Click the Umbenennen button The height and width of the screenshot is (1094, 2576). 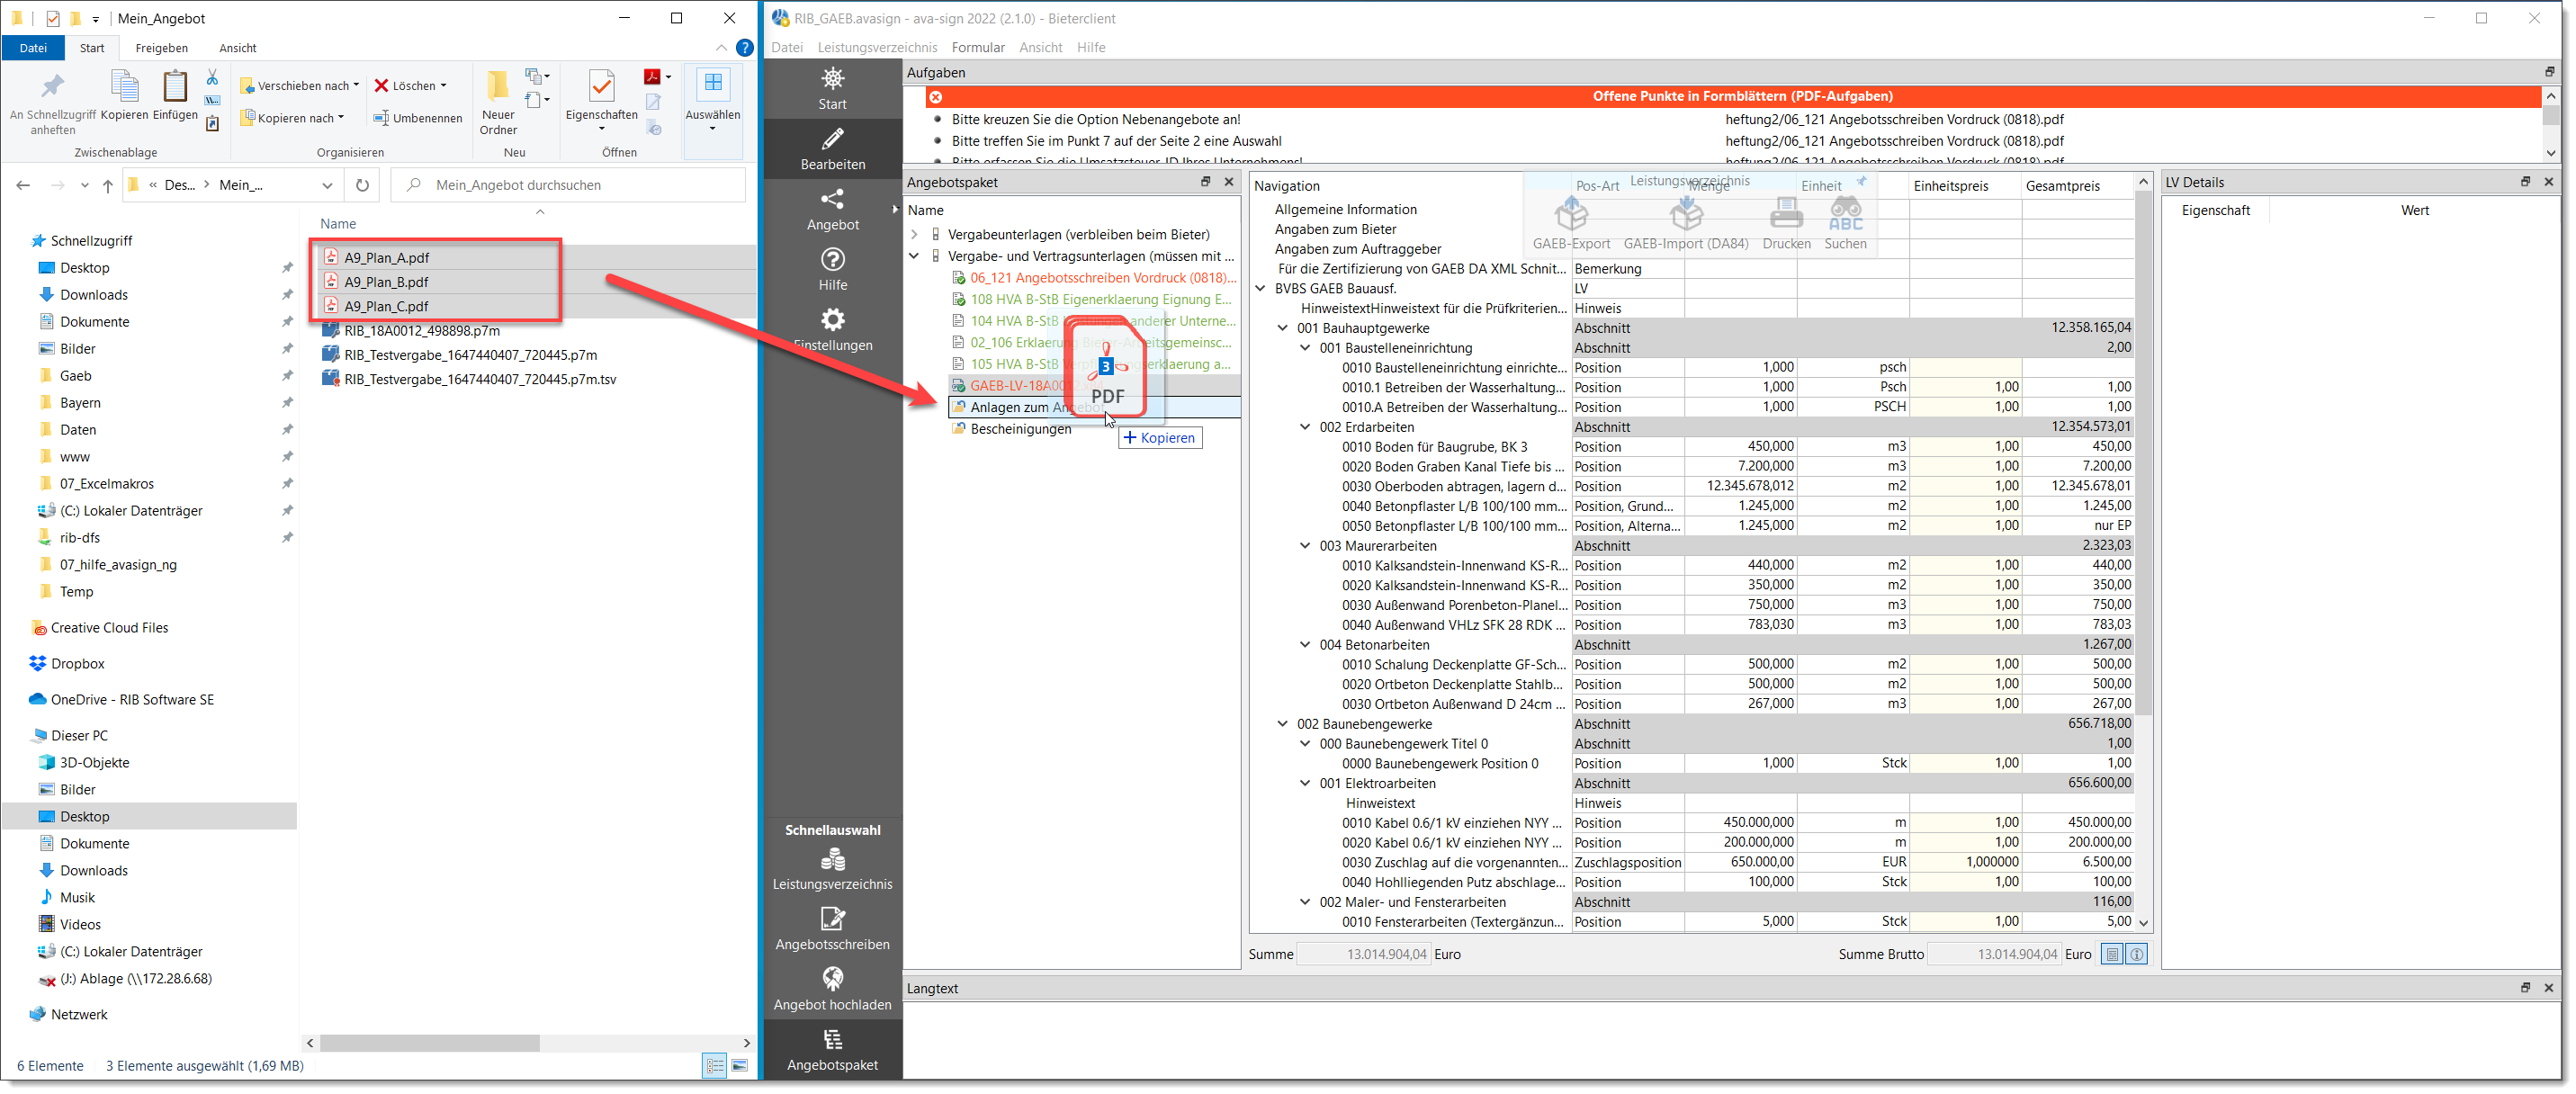(418, 118)
